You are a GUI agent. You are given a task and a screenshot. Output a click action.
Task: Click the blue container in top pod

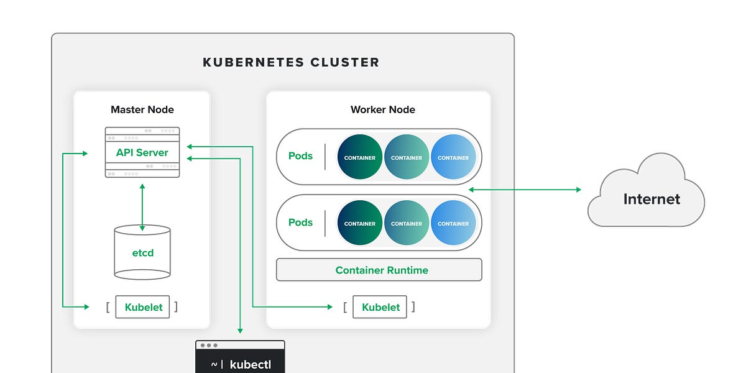[453, 157]
